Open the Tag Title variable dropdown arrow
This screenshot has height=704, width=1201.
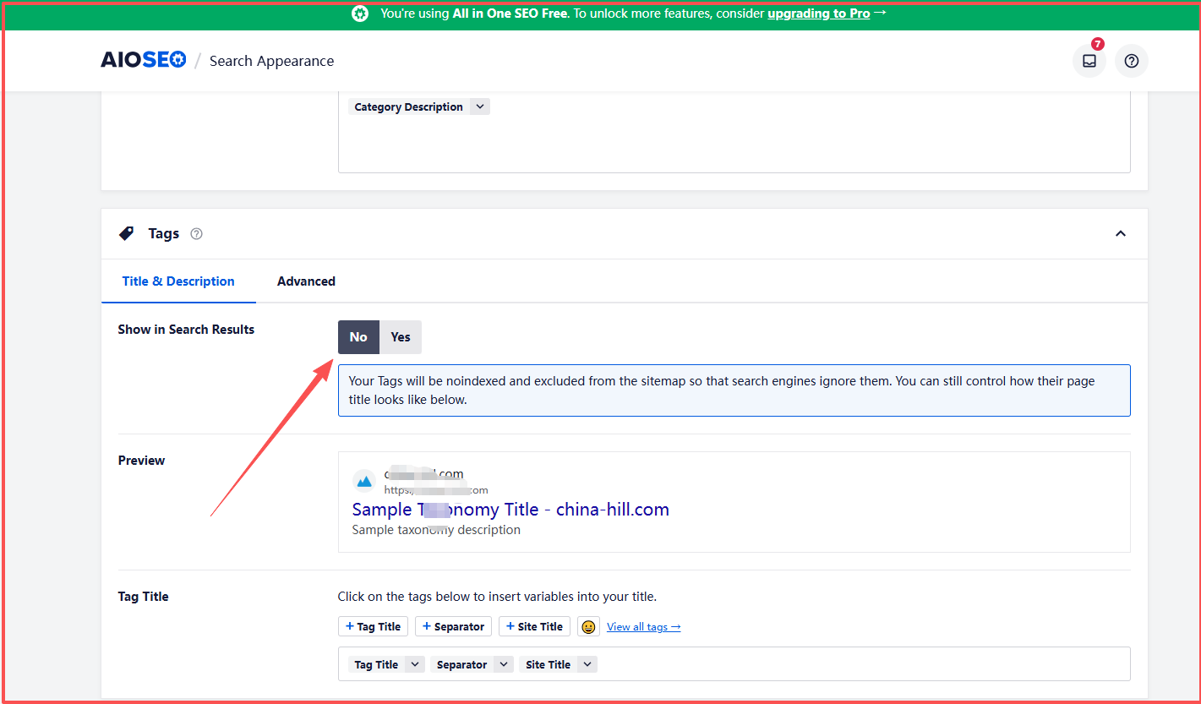pos(414,664)
